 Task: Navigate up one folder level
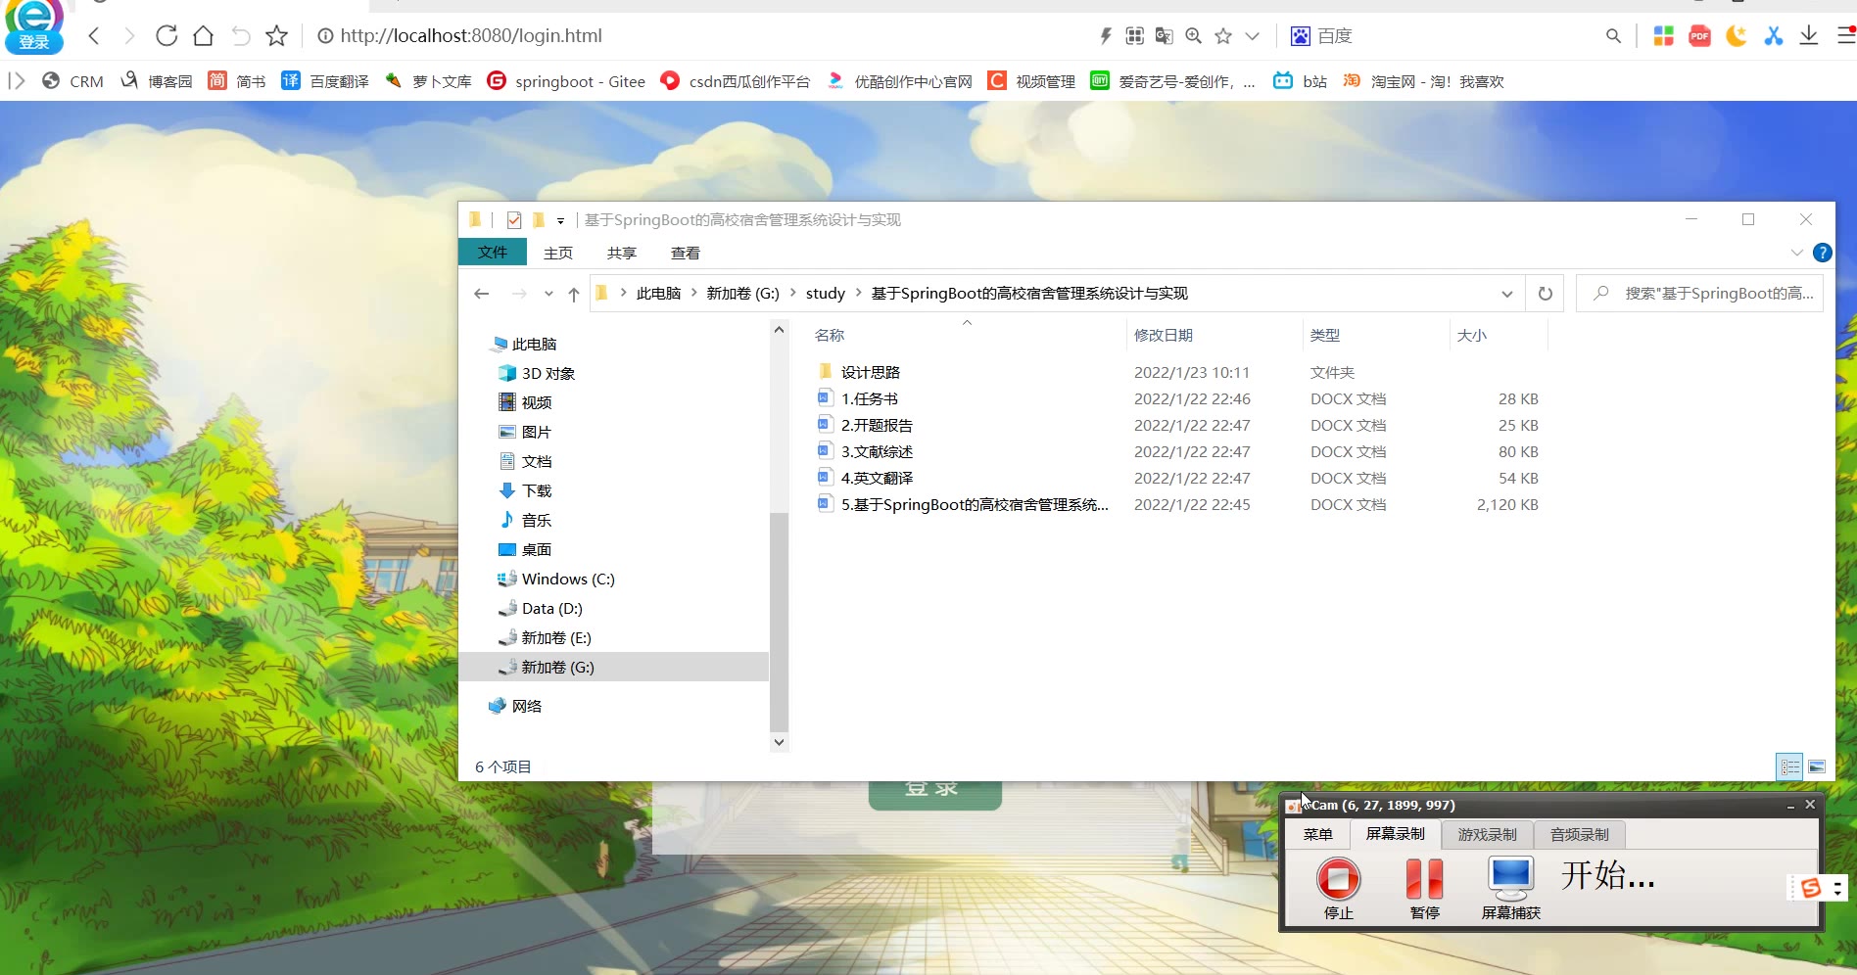click(574, 294)
